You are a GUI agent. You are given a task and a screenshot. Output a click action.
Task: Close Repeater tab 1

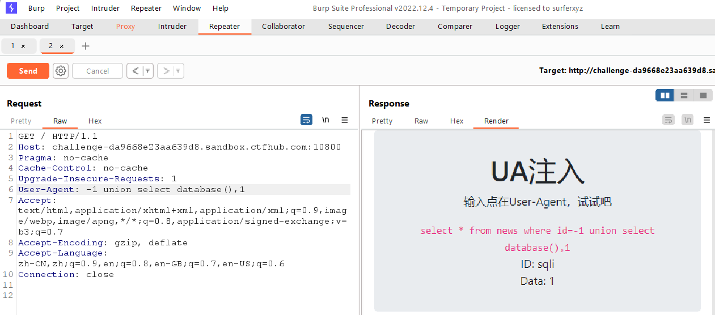pos(23,46)
